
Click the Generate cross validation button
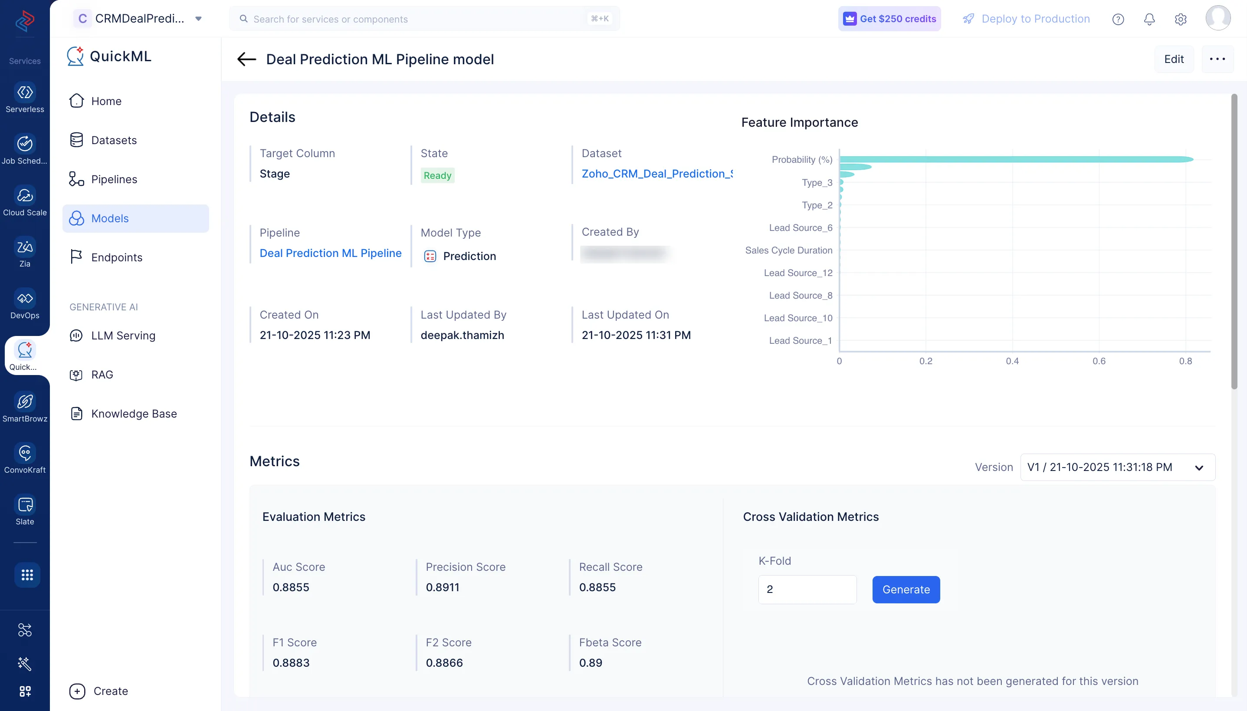point(906,589)
